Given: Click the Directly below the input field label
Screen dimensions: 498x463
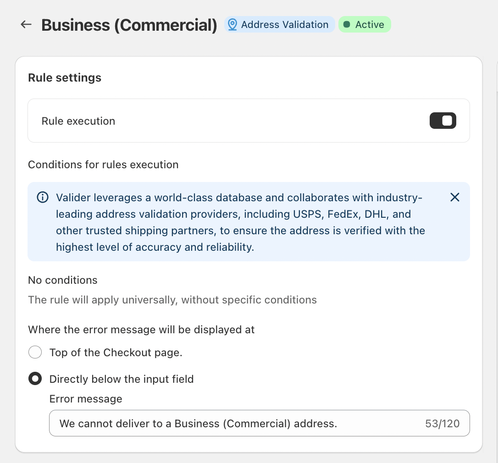Looking at the screenshot, I should 122,379.
